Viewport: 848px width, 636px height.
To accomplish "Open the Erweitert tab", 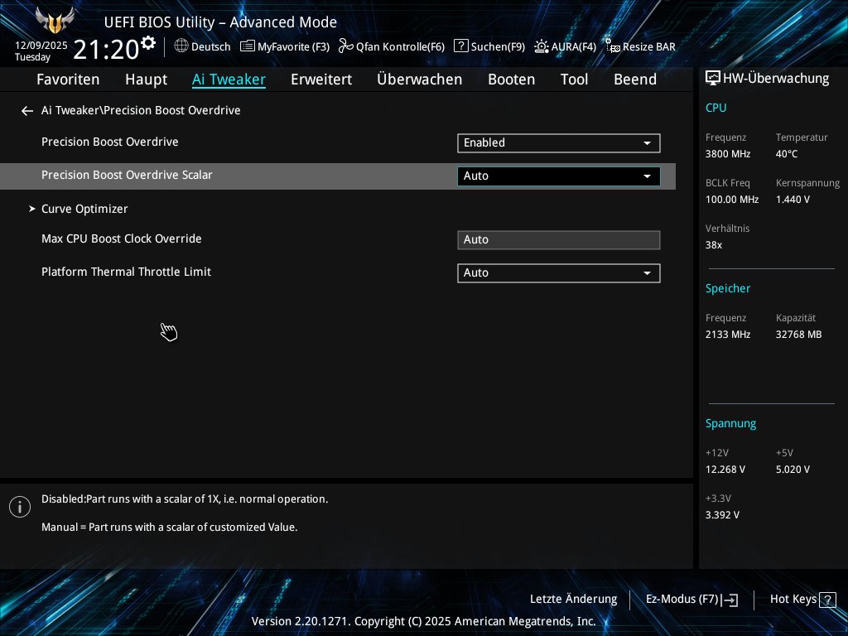I will [321, 79].
